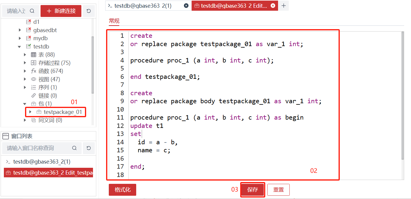
Task: Expand the 表 (88) tree node
Action: pos(25,55)
